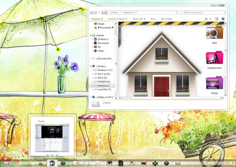236x167 pixels.
Task: Open the address bar history dropdown
Action: pyautogui.click(x=175, y=12)
